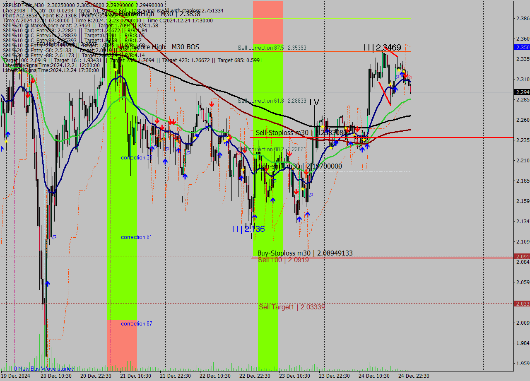The width and height of the screenshot is (530, 381).
Task: Click the 2.210 price axis value
Action: coord(523,161)
